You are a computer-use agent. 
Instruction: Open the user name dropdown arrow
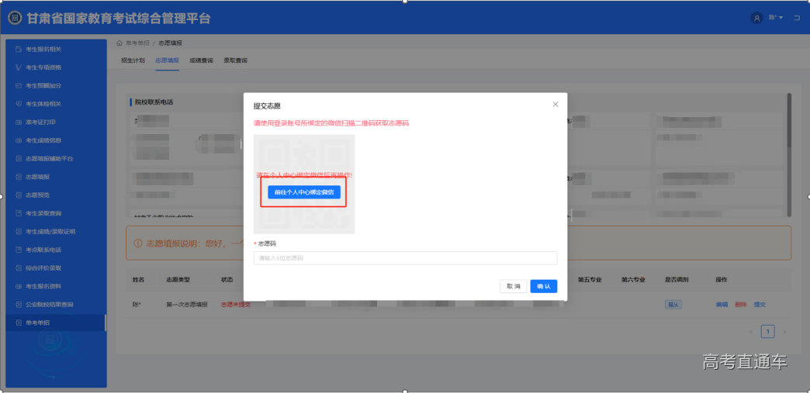[781, 18]
